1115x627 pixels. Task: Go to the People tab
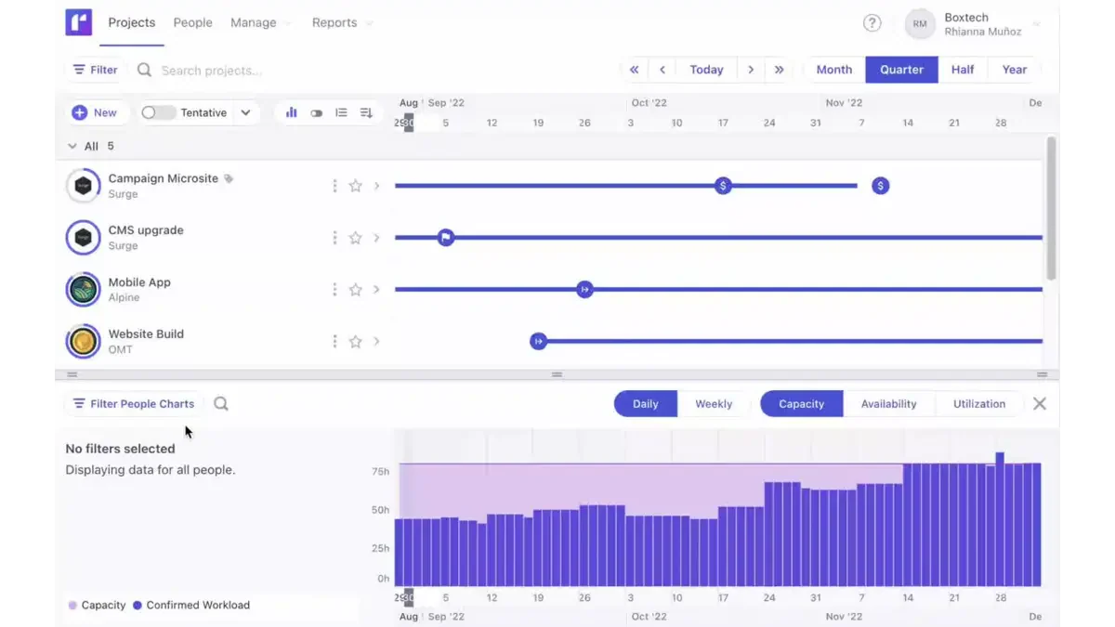pyautogui.click(x=193, y=22)
